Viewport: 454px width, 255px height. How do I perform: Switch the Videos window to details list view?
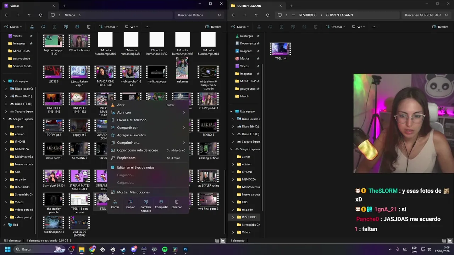pyautogui.click(x=217, y=241)
